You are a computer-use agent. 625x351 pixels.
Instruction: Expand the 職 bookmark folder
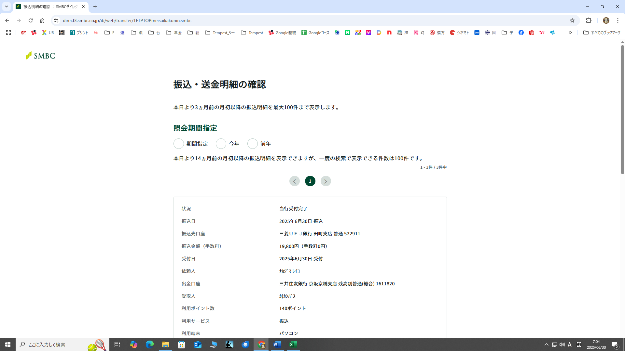[137, 32]
